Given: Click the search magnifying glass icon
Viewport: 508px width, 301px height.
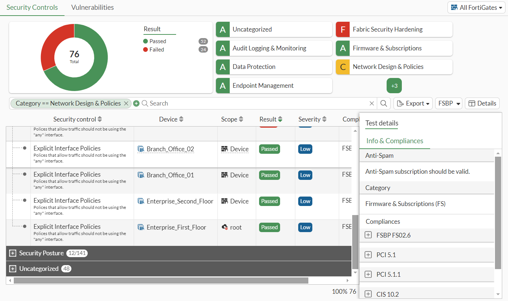Looking at the screenshot, I should tap(384, 103).
